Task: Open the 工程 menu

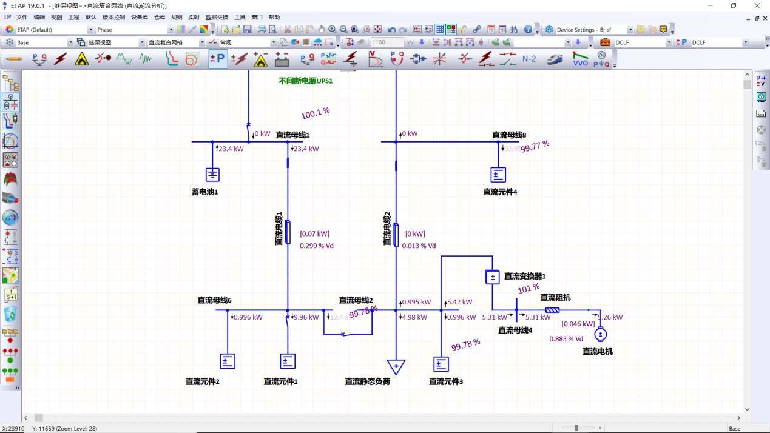Action: click(x=73, y=18)
